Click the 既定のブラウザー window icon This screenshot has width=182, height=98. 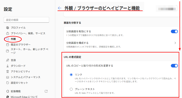point(7,45)
